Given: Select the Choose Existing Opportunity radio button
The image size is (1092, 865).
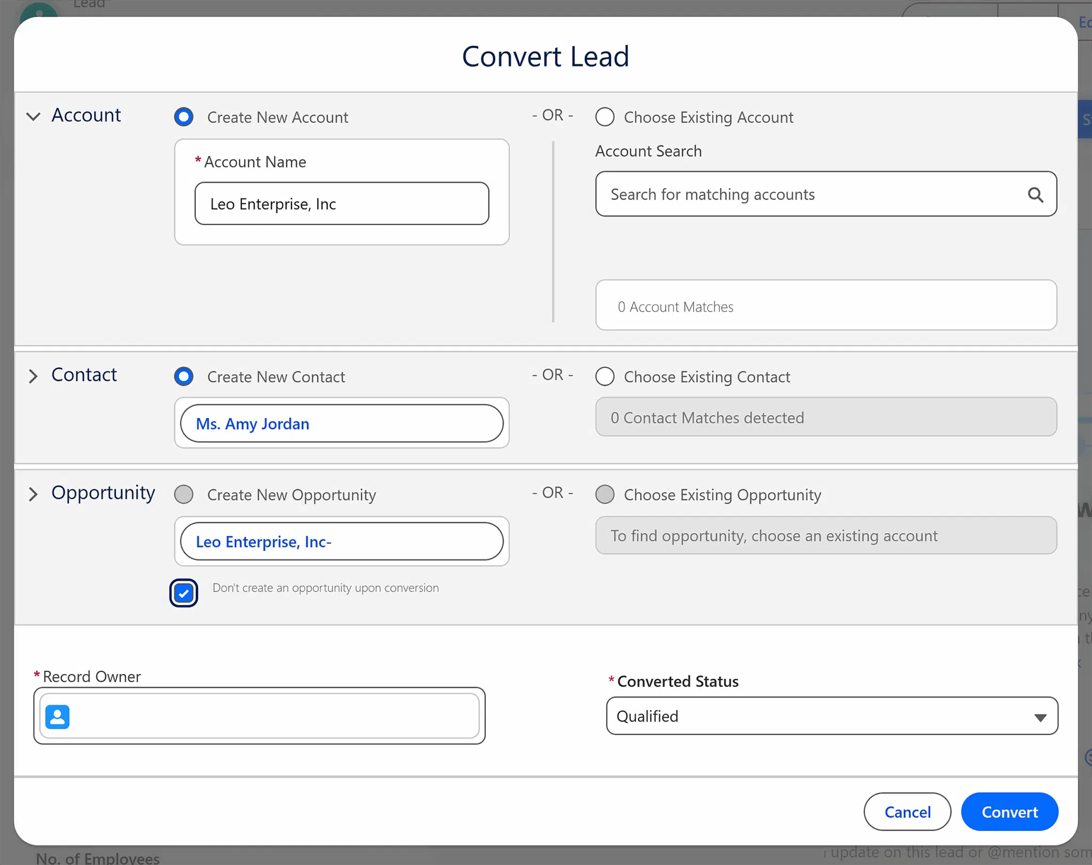Looking at the screenshot, I should point(604,494).
